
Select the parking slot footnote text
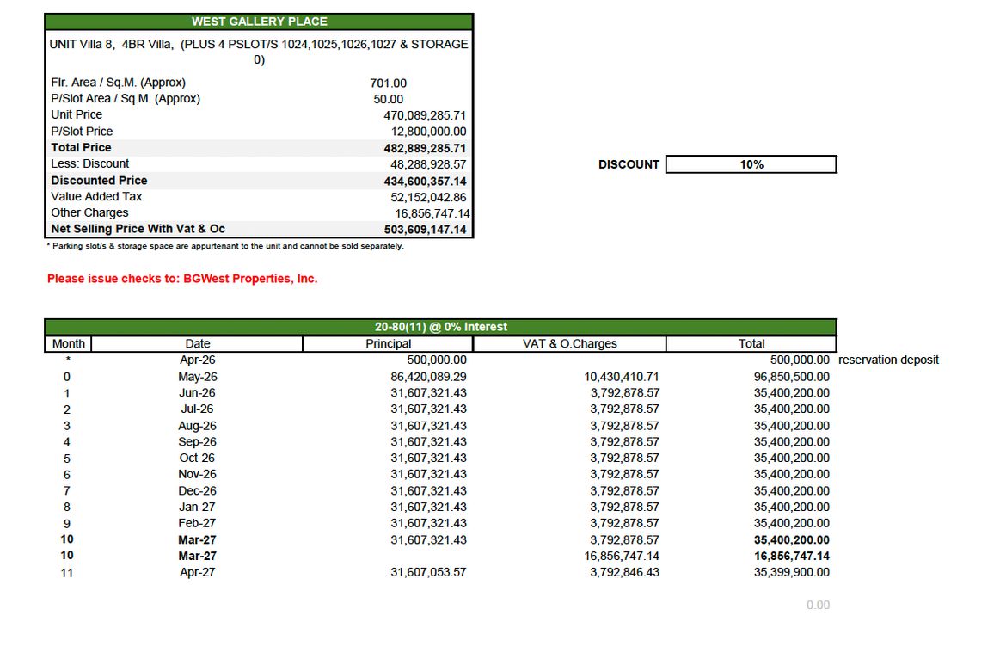click(x=224, y=246)
